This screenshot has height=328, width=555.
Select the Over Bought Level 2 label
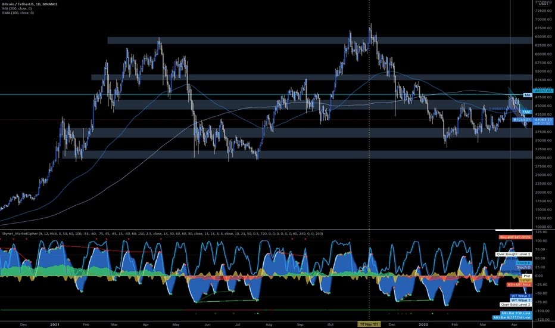(x=513, y=254)
